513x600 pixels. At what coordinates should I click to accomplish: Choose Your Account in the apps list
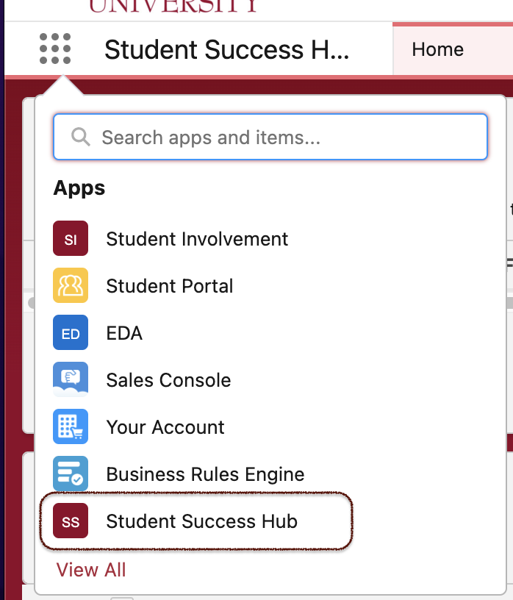[165, 427]
